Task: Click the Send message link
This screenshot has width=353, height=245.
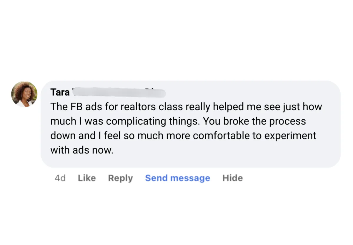Action: [x=177, y=178]
